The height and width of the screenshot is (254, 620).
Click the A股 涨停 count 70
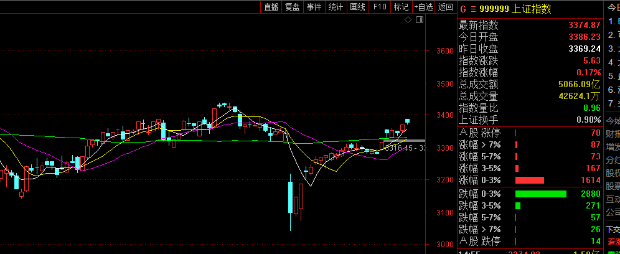(x=596, y=133)
